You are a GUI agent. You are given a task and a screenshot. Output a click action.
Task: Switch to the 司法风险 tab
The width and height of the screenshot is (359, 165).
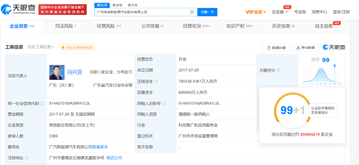click(66, 26)
